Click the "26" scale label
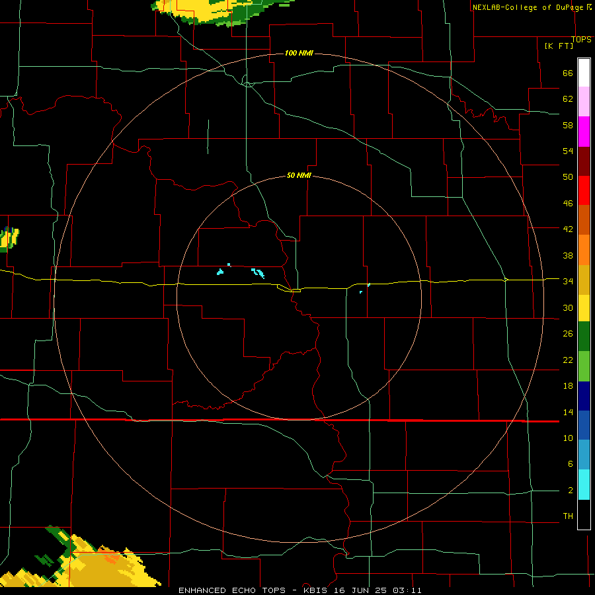Image resolution: width=595 pixels, height=595 pixels. point(568,334)
